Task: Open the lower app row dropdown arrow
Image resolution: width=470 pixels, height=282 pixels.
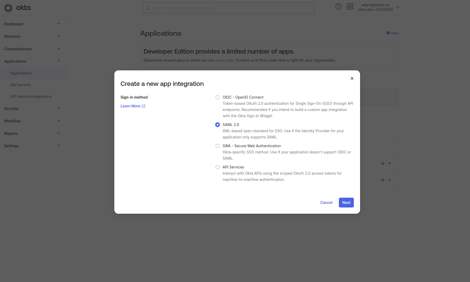Action: coord(390,180)
